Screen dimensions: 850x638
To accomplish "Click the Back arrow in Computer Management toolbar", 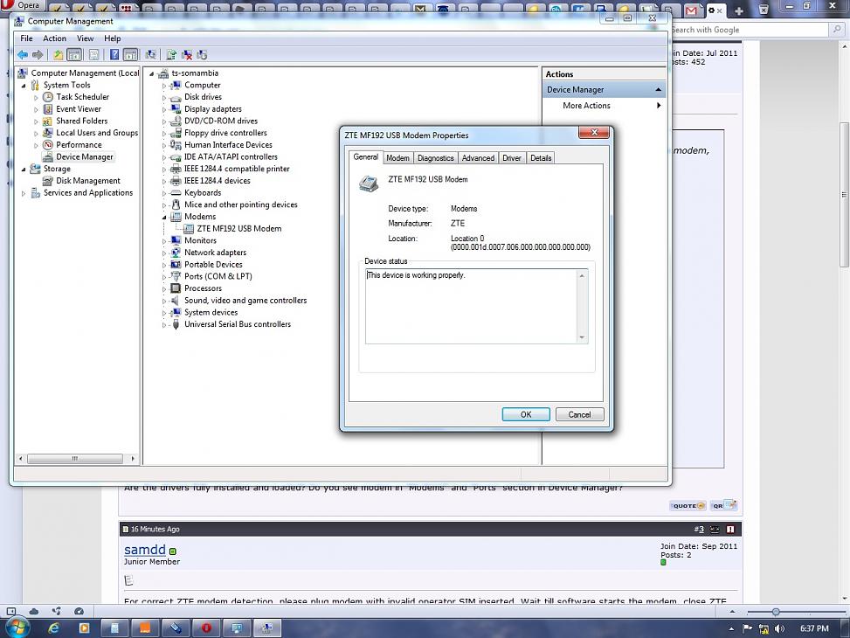I will tap(23, 55).
